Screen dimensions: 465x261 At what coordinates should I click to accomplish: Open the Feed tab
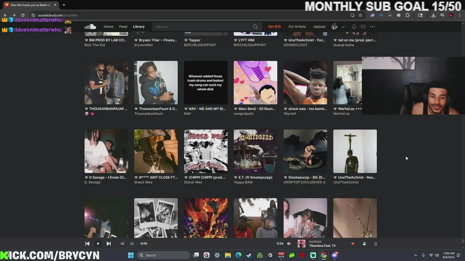[x=123, y=26]
